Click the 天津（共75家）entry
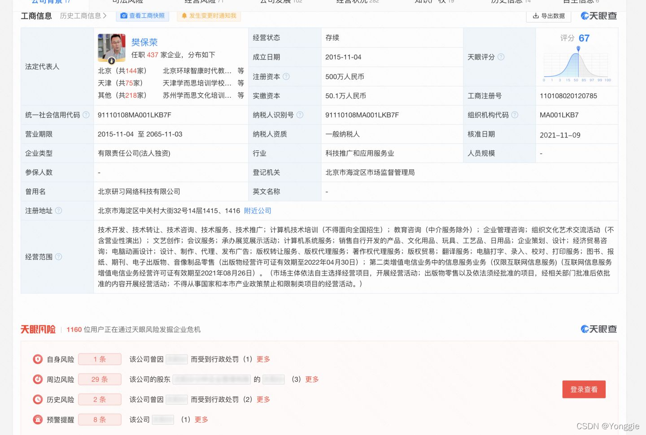646x435 pixels. [x=121, y=83]
